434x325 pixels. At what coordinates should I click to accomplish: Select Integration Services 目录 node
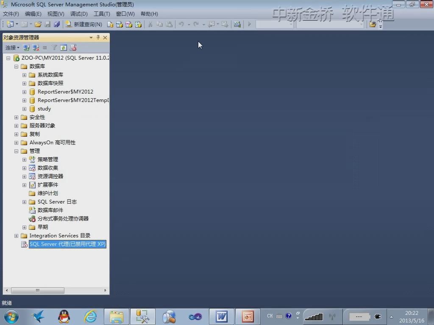click(x=60, y=236)
